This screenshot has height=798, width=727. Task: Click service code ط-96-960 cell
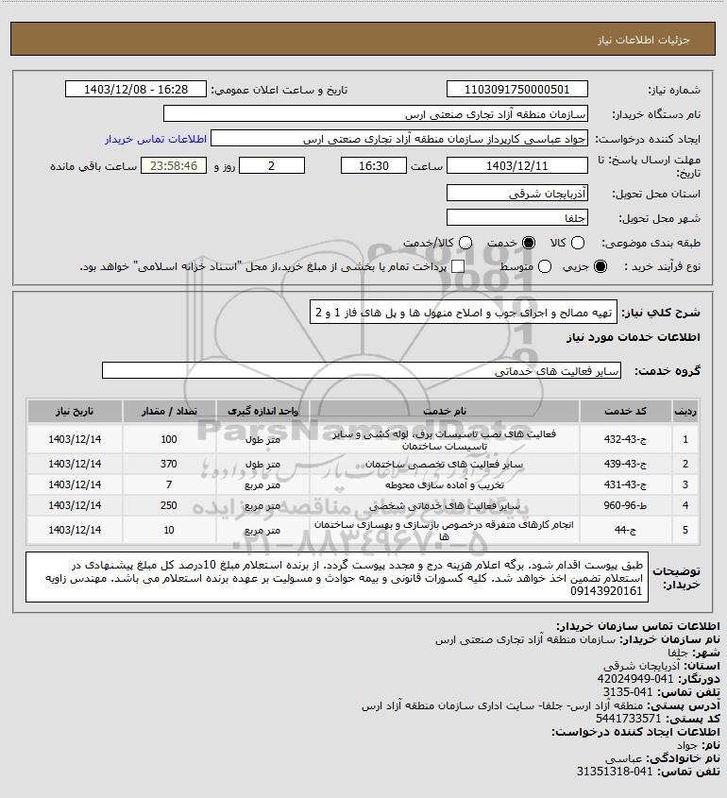625,506
